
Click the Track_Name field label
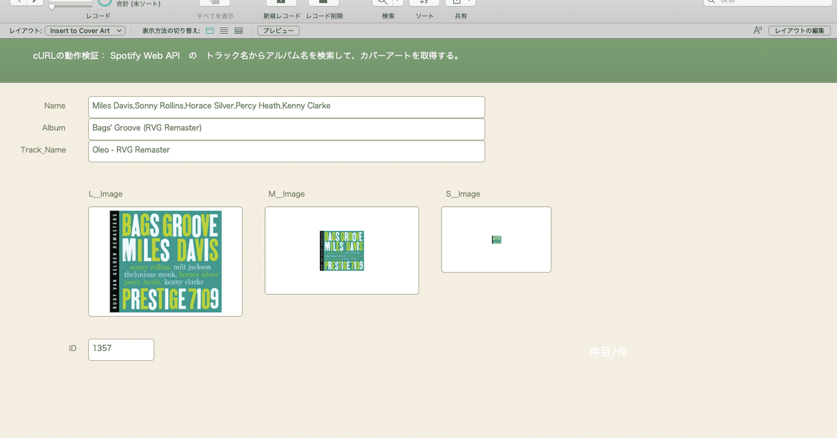43,150
